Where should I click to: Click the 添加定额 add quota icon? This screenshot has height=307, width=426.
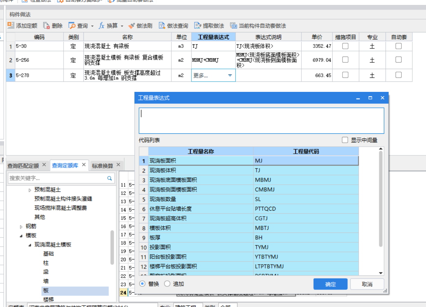pyautogui.click(x=11, y=25)
